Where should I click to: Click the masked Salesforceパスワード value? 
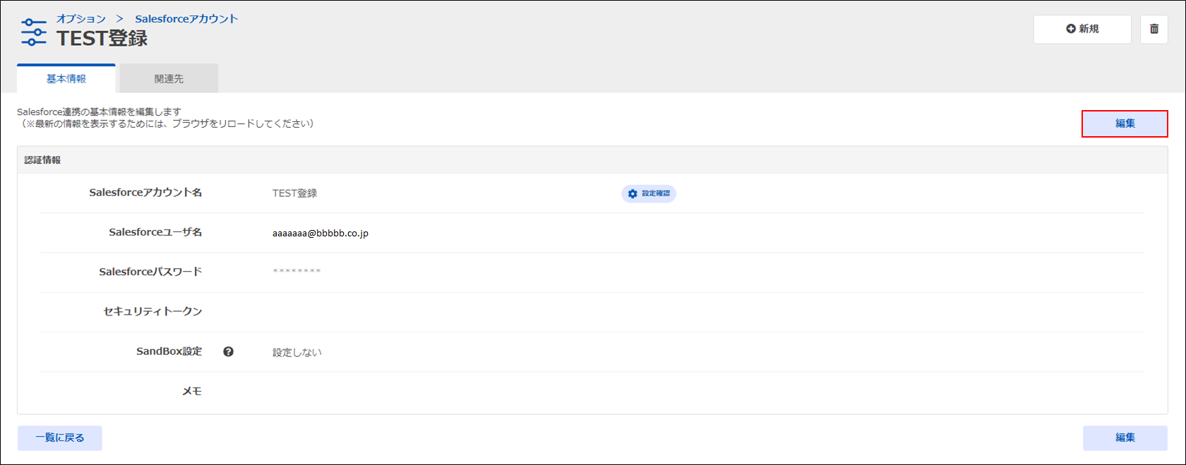point(296,272)
